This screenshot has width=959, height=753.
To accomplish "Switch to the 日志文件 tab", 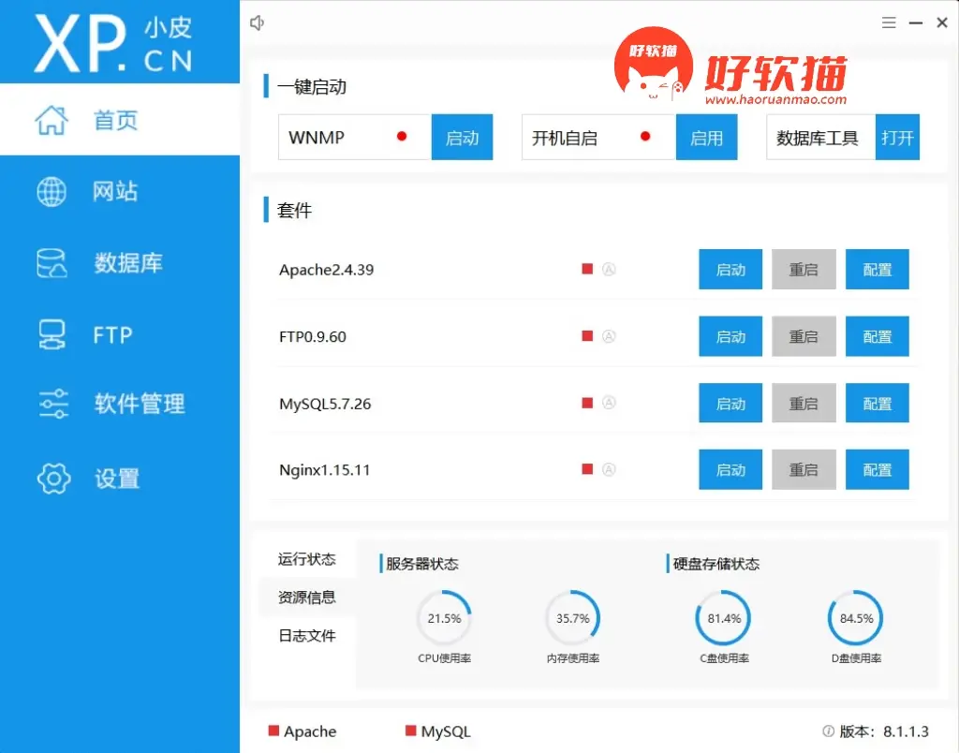I will [x=307, y=636].
